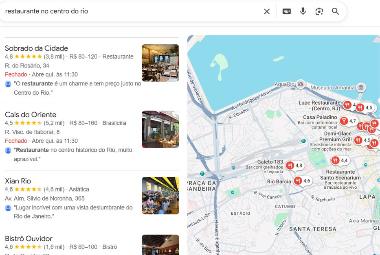
Task: Click the AquaRio text label on the map
Action: click(x=284, y=84)
